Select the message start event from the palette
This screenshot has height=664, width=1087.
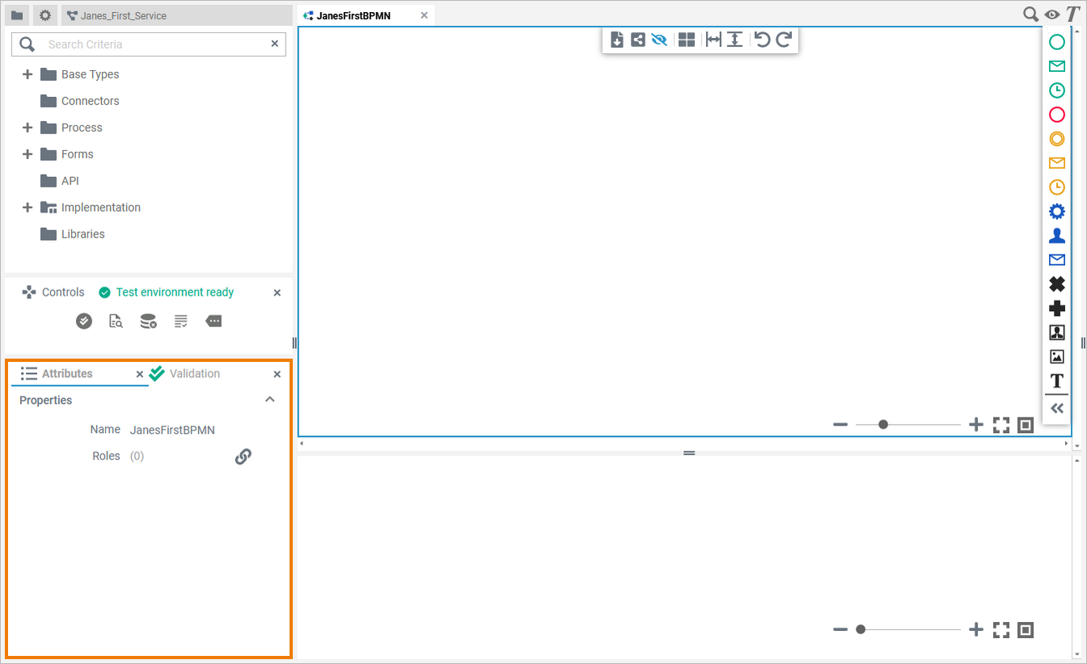tap(1056, 65)
